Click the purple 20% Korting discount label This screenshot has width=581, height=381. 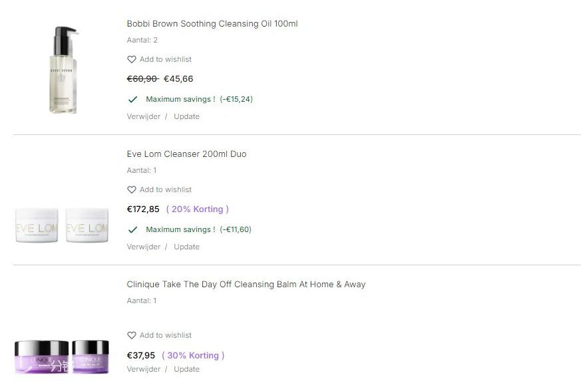coord(198,209)
